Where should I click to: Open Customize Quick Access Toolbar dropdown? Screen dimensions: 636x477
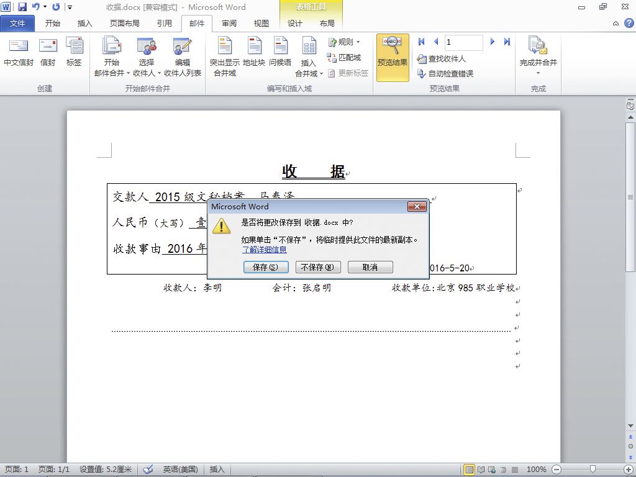coord(70,7)
